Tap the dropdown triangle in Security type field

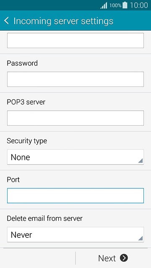point(140,160)
